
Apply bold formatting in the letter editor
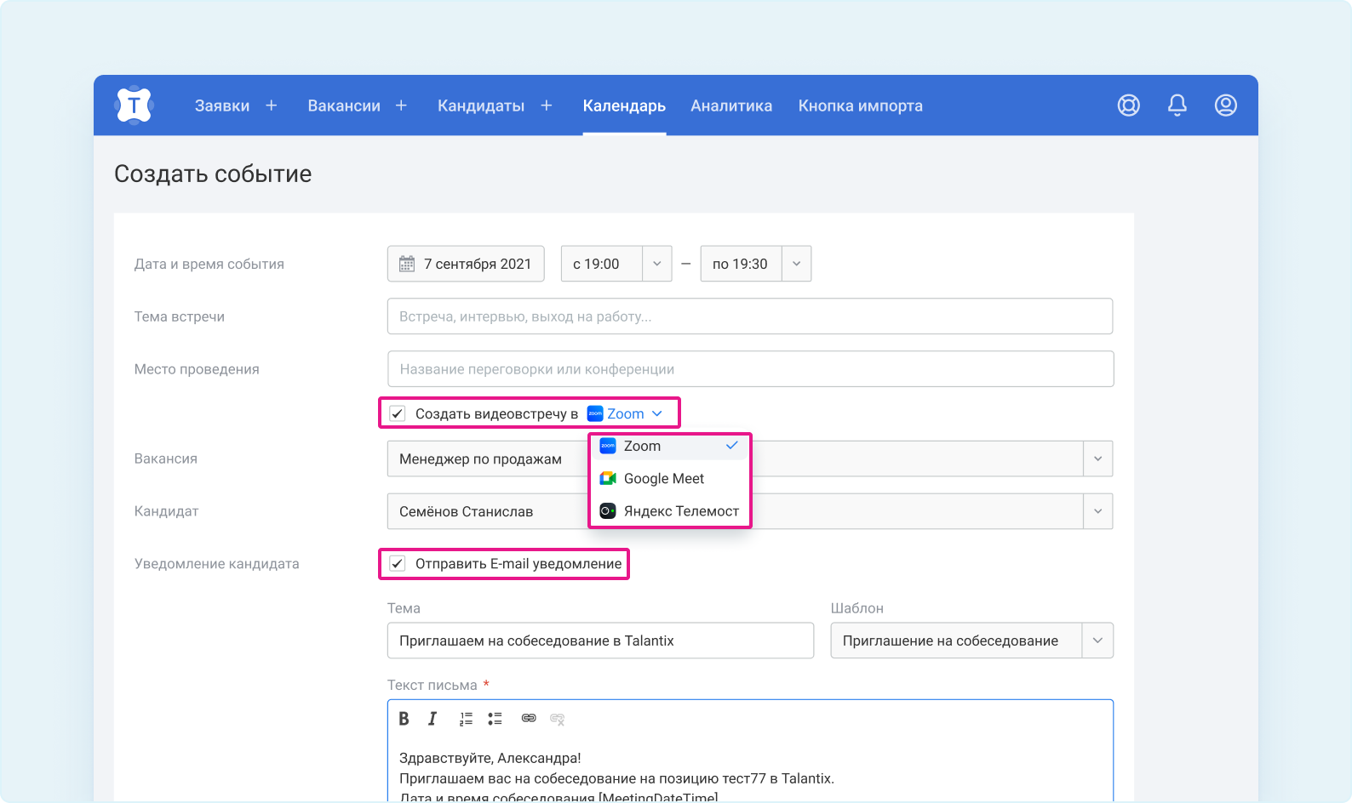404,719
